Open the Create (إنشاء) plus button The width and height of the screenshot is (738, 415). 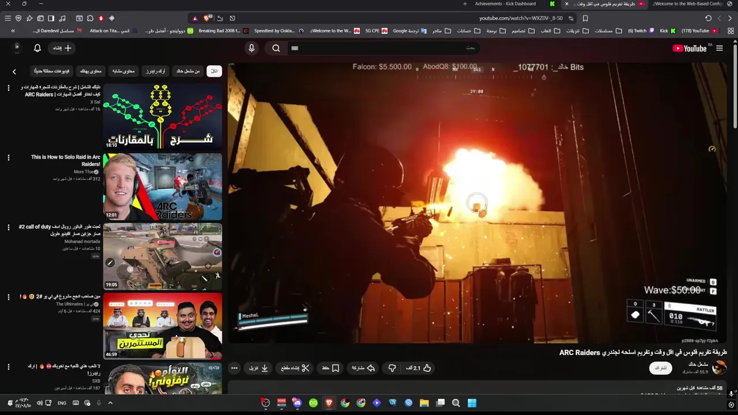pos(62,48)
